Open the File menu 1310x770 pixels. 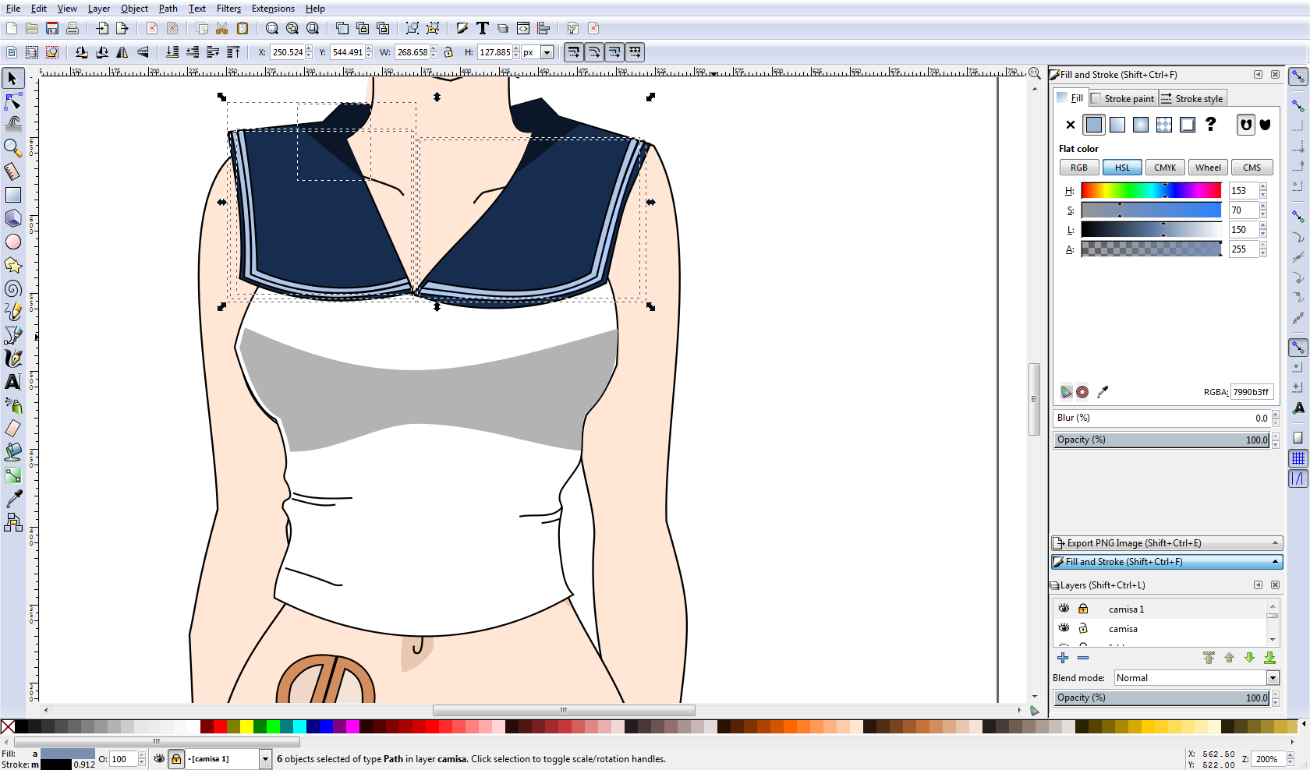point(13,9)
